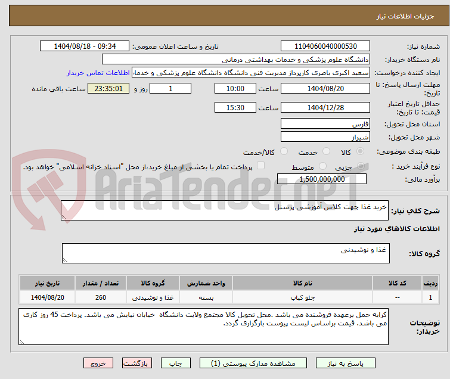Screen dimensions: 450x379
Task: Click the 'ردیف' column header
Action: (x=430, y=283)
